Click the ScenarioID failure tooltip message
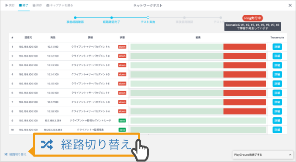 click(252, 27)
